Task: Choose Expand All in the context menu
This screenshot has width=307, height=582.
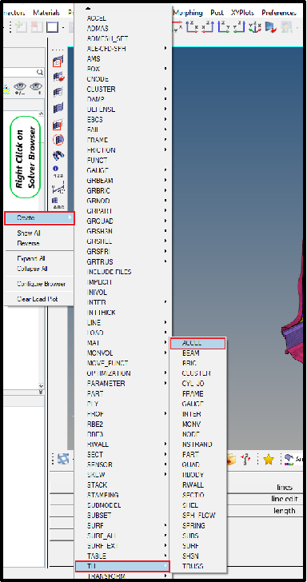Action: pos(31,258)
